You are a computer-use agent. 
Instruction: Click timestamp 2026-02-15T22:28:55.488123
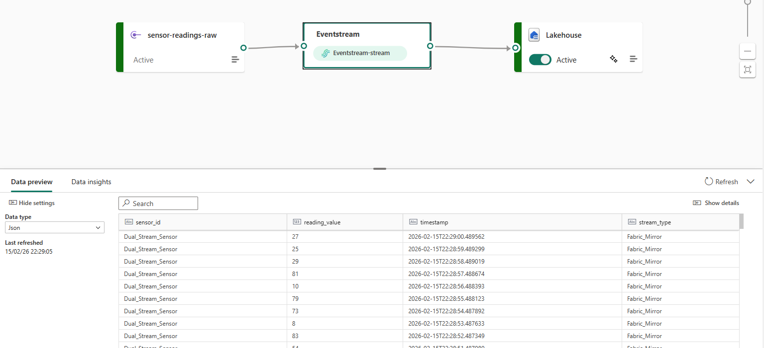[x=446, y=299]
